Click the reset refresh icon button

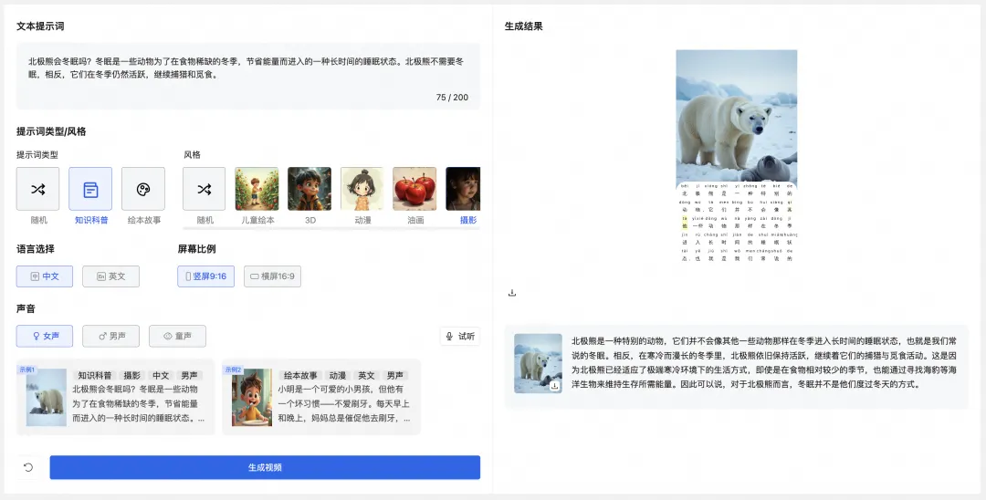coord(28,467)
